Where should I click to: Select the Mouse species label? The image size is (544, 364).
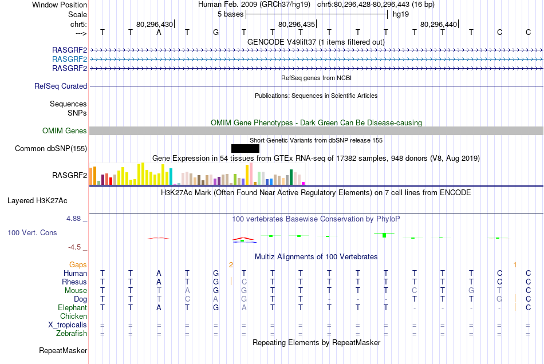76,291
